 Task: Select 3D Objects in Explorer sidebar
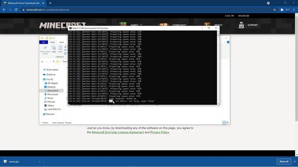coord(51,83)
